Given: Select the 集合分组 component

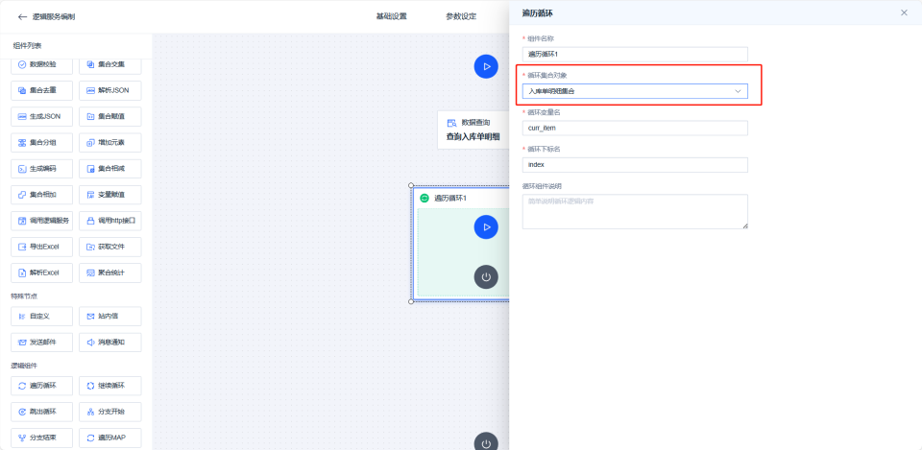Looking at the screenshot, I should (41, 143).
